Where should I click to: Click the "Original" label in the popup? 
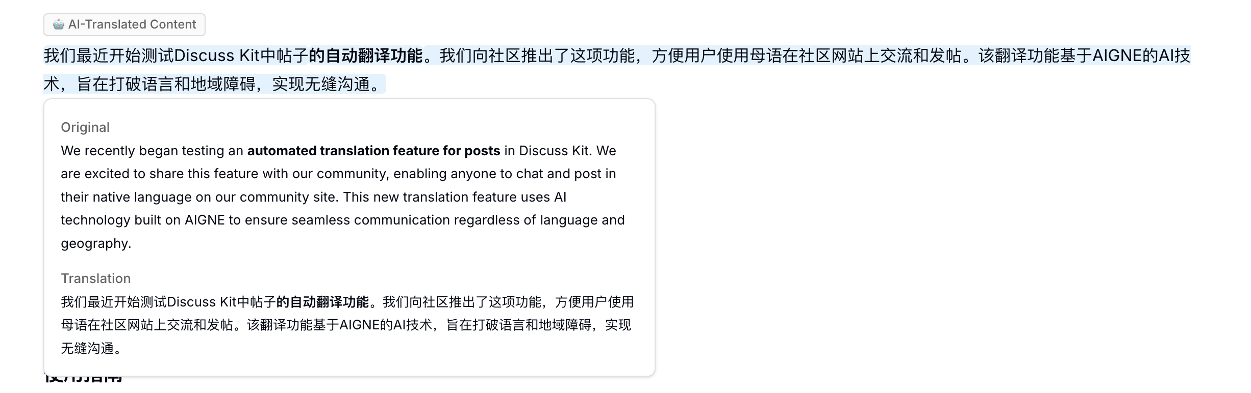[x=85, y=127]
